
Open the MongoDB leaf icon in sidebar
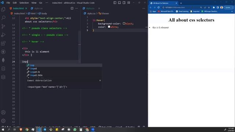(3, 60)
